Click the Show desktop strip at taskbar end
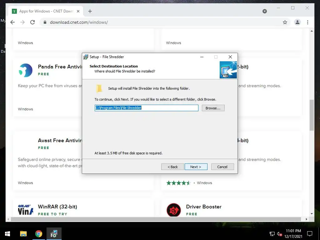 319,234
